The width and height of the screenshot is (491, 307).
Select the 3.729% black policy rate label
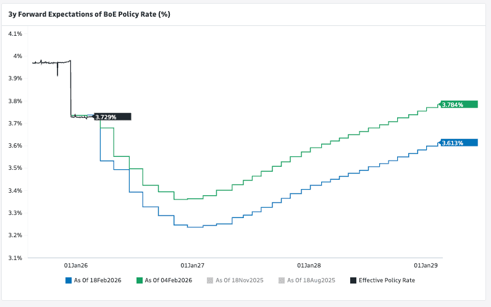112,117
